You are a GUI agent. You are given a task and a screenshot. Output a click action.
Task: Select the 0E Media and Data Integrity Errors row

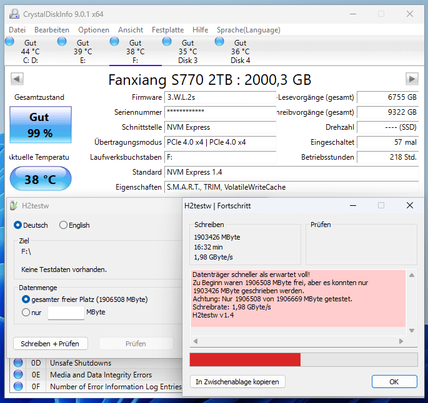(96, 375)
